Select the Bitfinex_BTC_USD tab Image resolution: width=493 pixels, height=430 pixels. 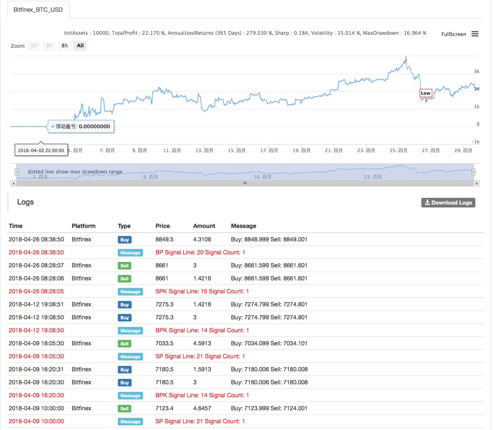click(x=38, y=10)
